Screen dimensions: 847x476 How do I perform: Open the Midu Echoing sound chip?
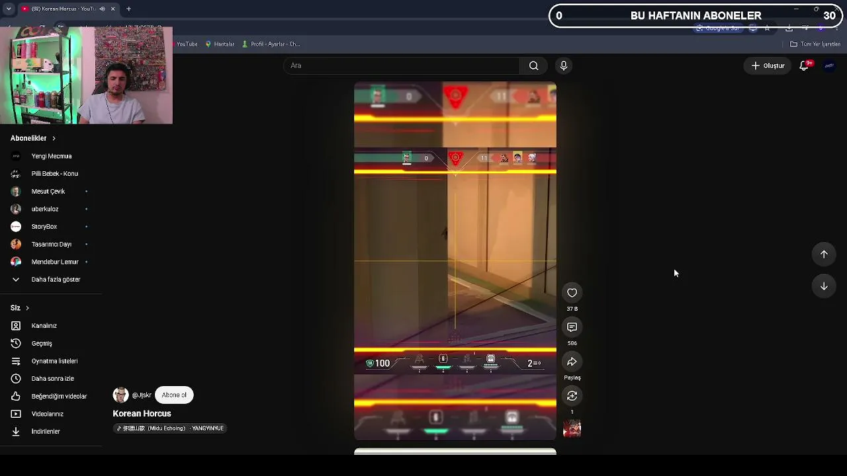[x=170, y=428]
